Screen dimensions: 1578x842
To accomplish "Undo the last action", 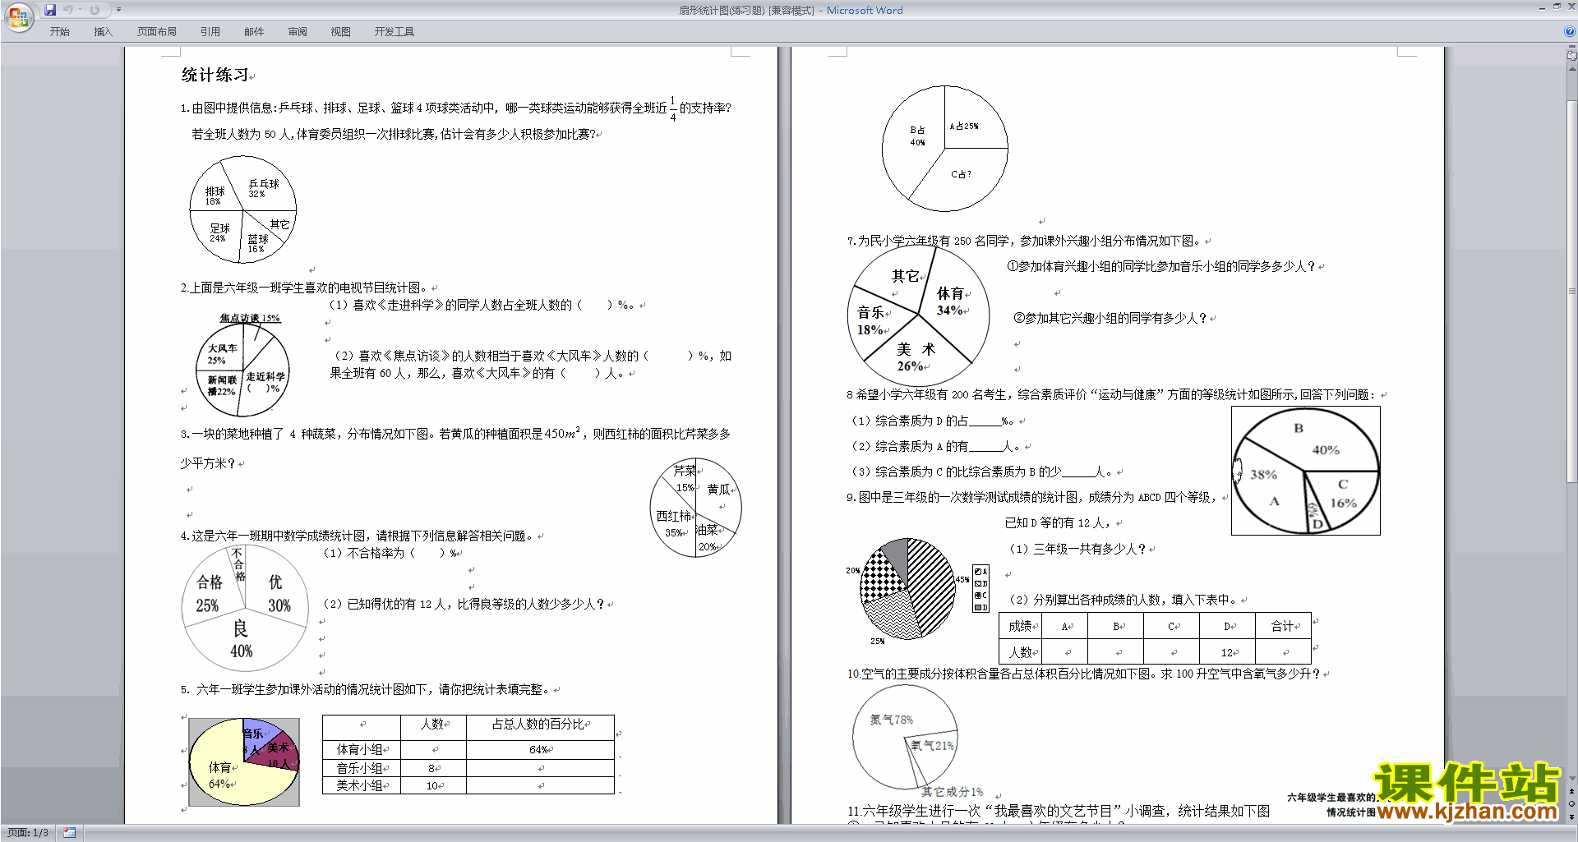I will pyautogui.click(x=68, y=10).
